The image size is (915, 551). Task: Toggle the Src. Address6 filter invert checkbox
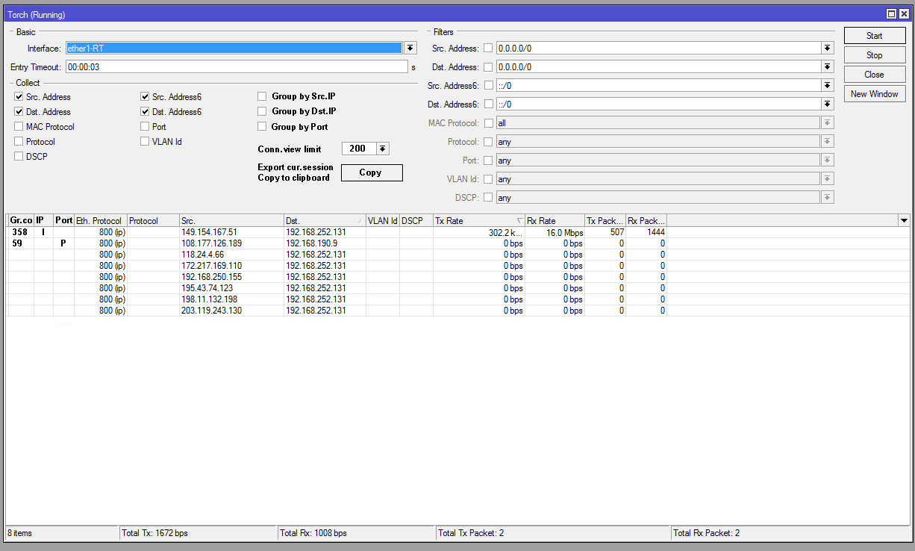488,85
